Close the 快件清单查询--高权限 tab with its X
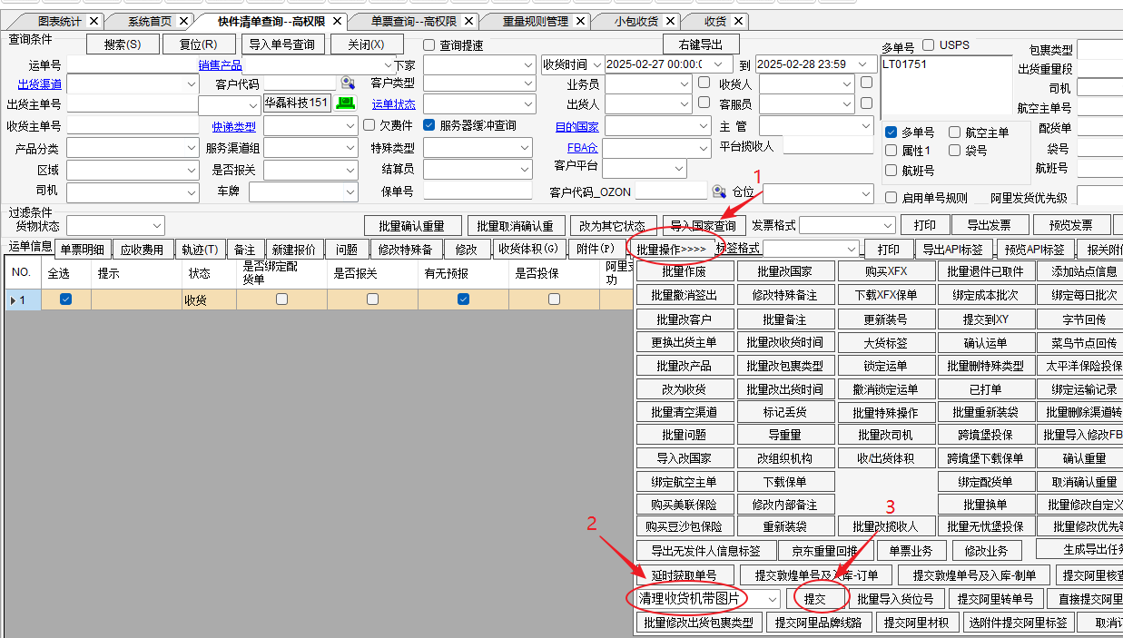Viewport: 1123px width, 638px height. coord(338,21)
